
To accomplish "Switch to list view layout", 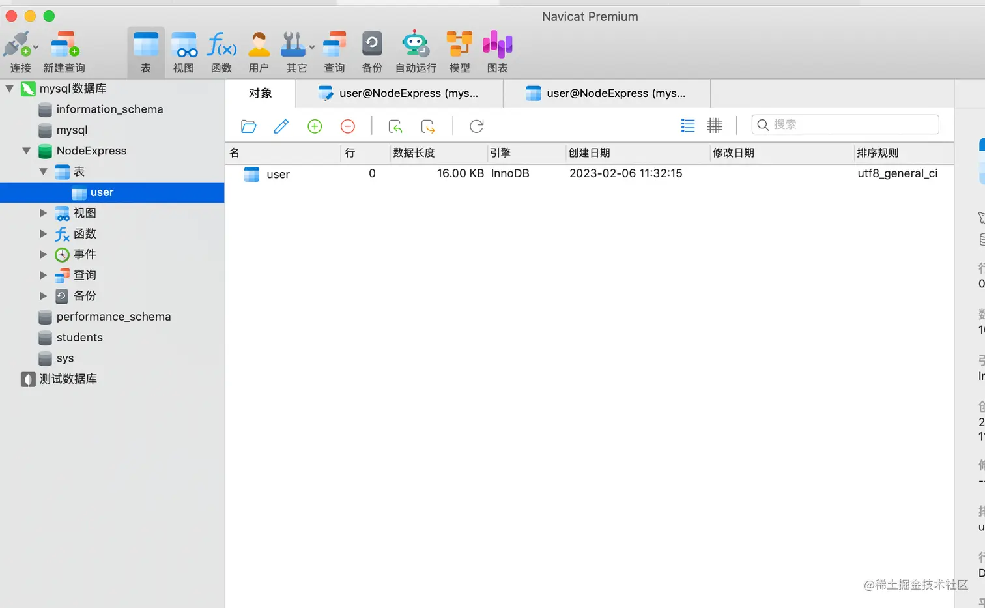I will click(x=688, y=125).
